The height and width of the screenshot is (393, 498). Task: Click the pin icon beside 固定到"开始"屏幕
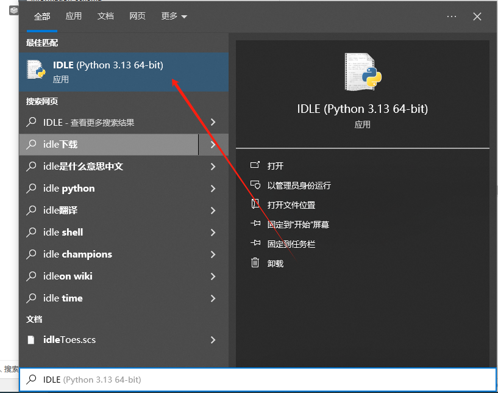pyautogui.click(x=255, y=223)
